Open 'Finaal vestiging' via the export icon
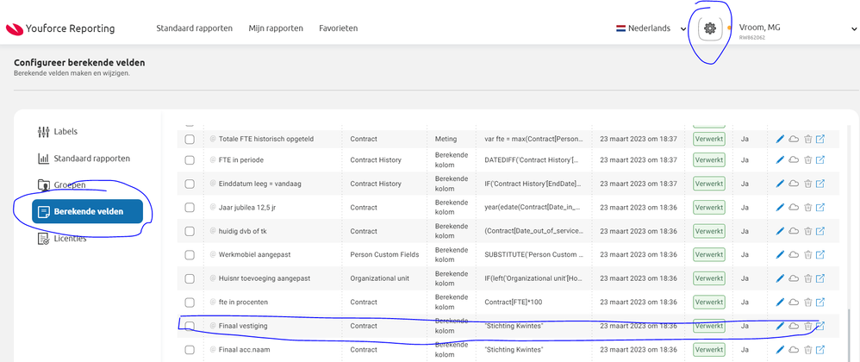Image resolution: width=860 pixels, height=362 pixels. click(x=820, y=326)
